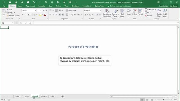Center cell text horizontally
The width and height of the screenshot is (180, 101).
53,15
